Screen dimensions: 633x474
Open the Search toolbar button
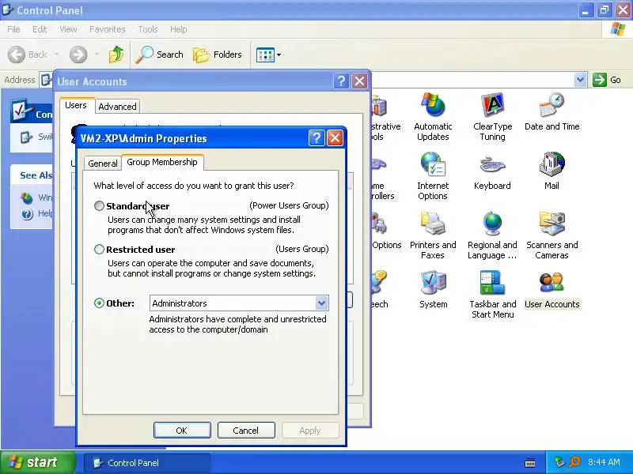point(160,55)
